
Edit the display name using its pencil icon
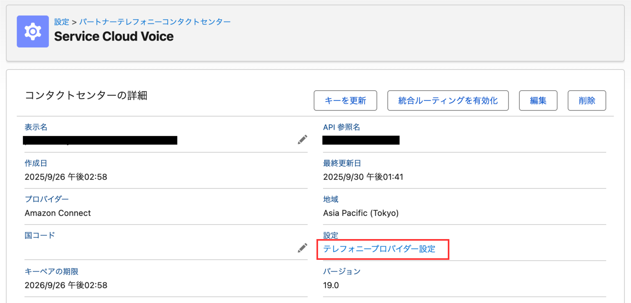tap(302, 139)
